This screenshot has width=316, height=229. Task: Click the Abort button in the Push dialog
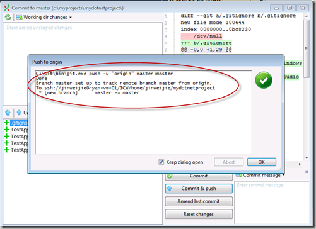(229, 162)
